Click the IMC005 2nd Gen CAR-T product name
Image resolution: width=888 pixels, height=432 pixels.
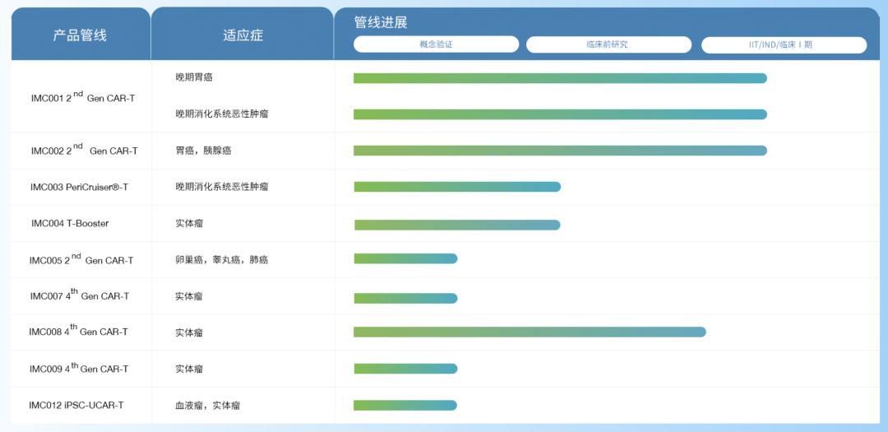81,259
